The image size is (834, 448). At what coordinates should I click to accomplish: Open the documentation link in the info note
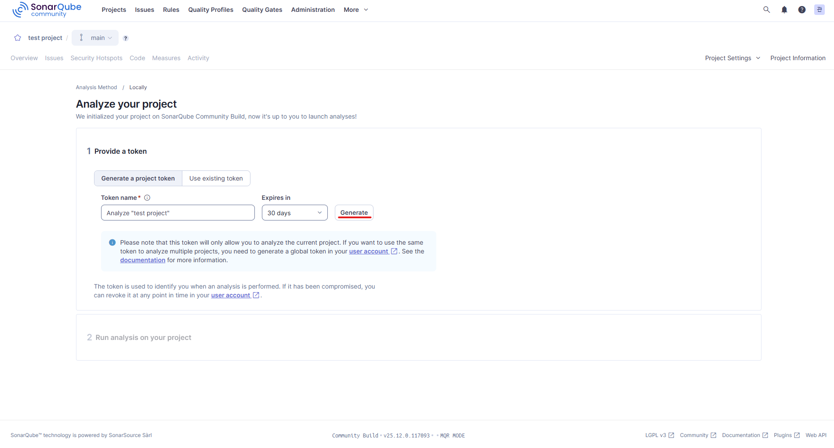[x=143, y=260]
